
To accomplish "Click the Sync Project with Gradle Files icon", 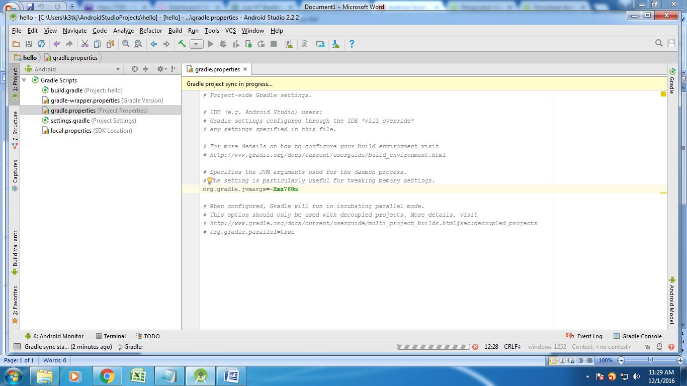I will pos(304,44).
